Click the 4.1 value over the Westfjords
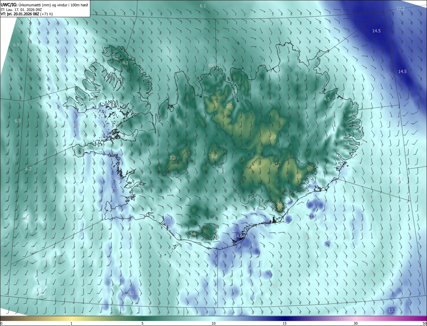The height and width of the screenshot is (326, 427). coord(125,63)
